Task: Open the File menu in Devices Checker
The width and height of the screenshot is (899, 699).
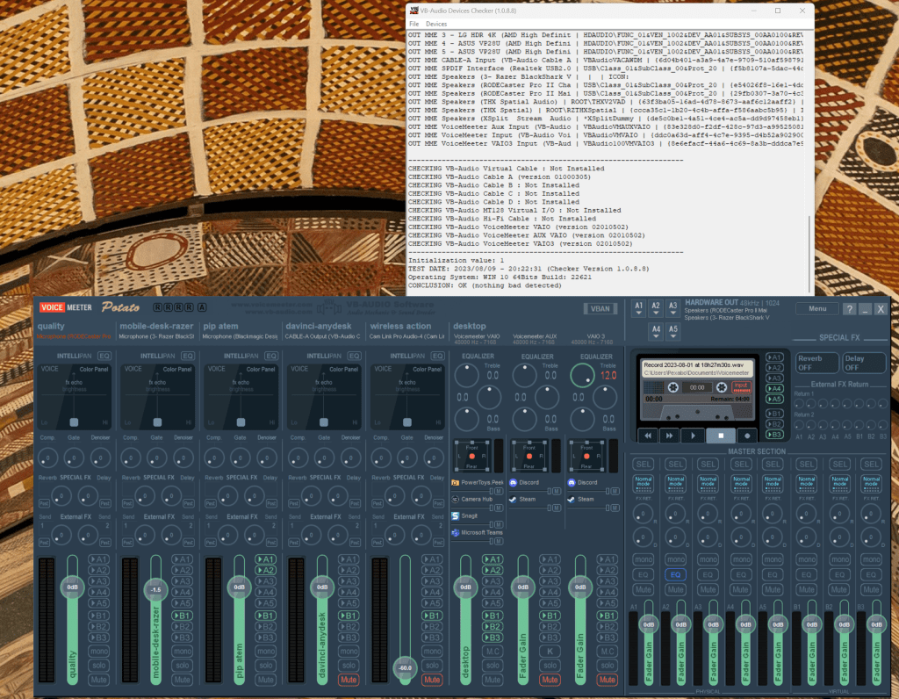Action: coord(414,24)
